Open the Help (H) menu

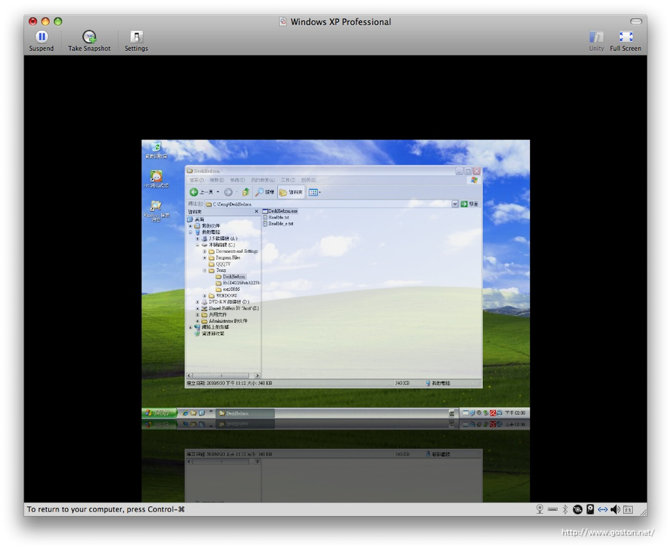tap(309, 180)
